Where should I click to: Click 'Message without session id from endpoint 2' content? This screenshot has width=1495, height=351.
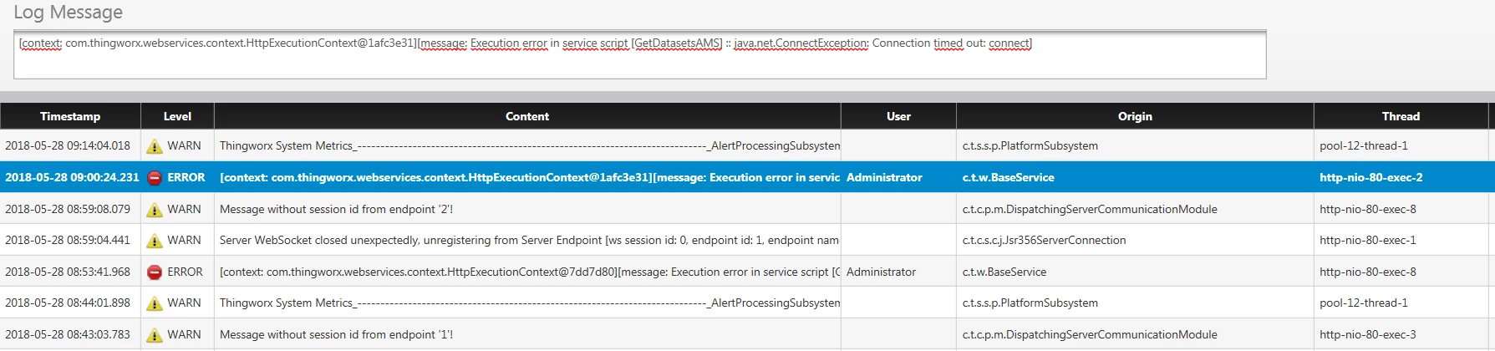point(336,209)
